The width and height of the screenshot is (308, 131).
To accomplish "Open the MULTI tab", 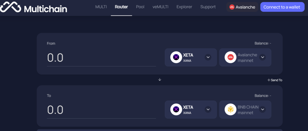I will [x=101, y=7].
